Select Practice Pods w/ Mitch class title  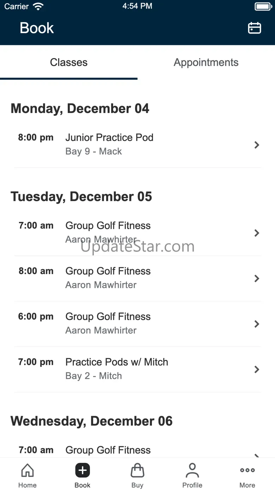tap(117, 362)
